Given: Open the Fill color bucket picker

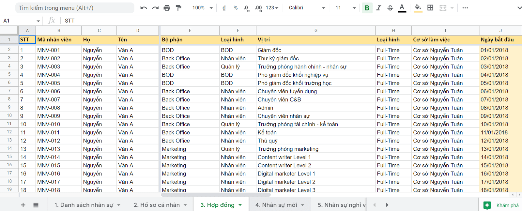Looking at the screenshot, I should click(x=418, y=8).
